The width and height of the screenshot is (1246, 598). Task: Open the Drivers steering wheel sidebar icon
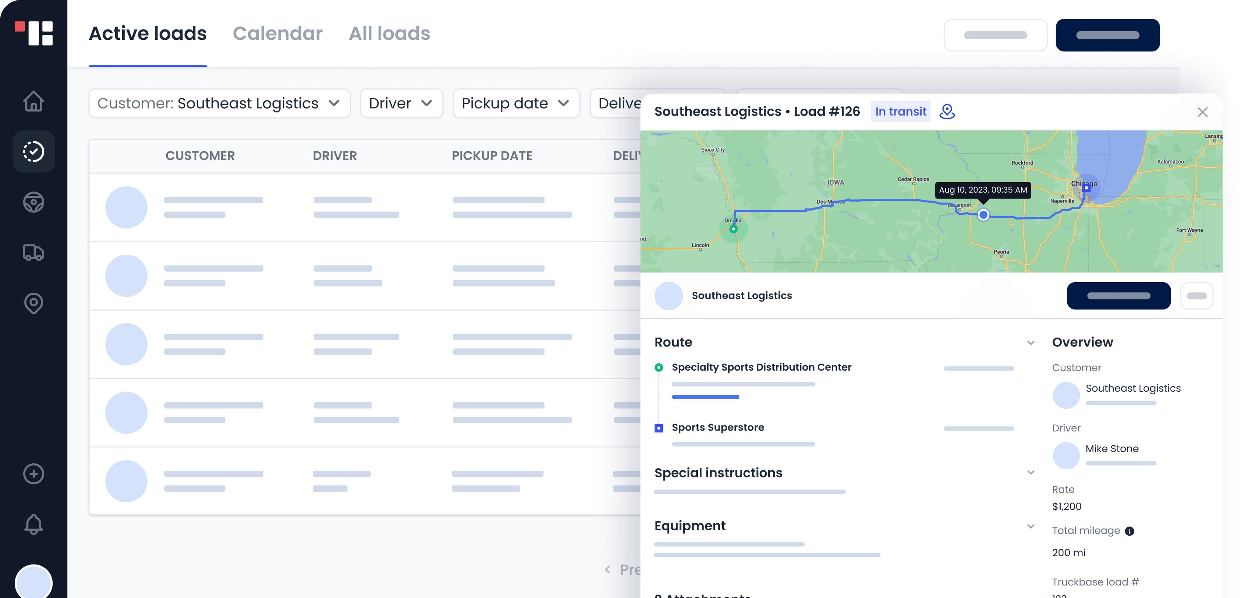[33, 202]
